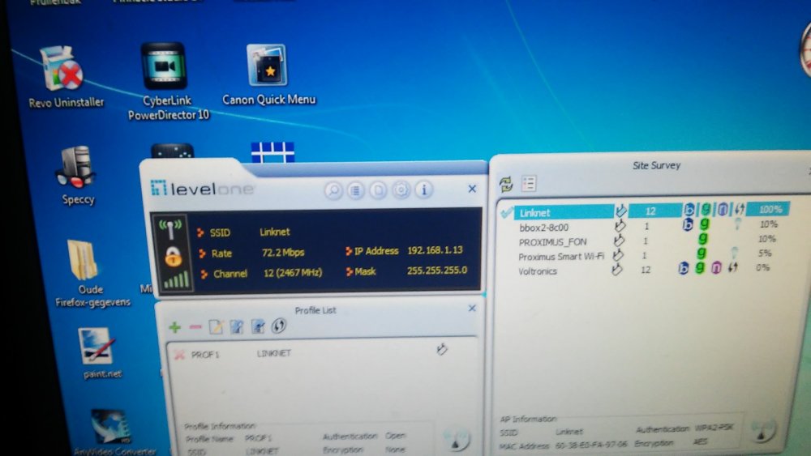Viewport: 811px width, 456px height.
Task: Click channel 12 in the Voltronics row
Action: click(x=646, y=270)
